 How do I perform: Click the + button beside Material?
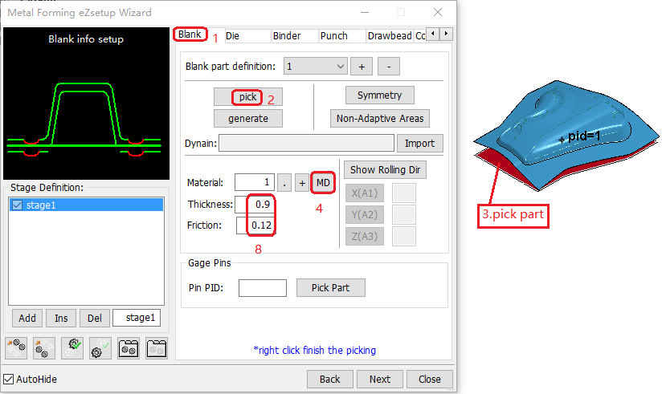[x=302, y=183]
